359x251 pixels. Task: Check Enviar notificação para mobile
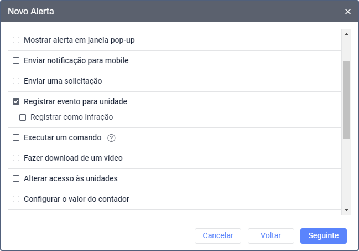pos(16,60)
